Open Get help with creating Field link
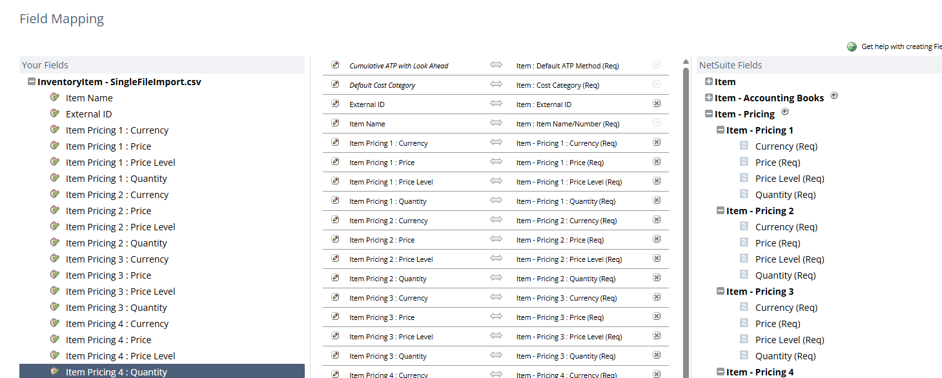This screenshot has height=378, width=942. tap(901, 46)
